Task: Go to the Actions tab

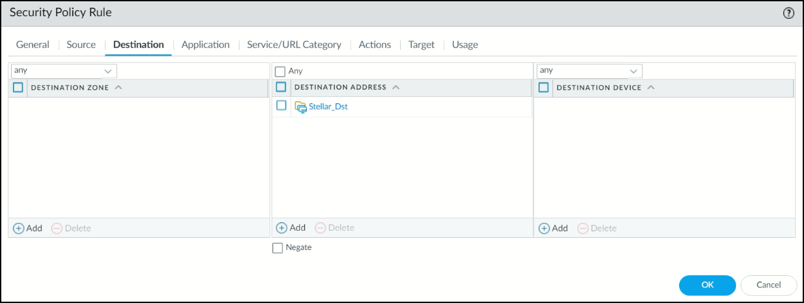Action: tap(375, 45)
